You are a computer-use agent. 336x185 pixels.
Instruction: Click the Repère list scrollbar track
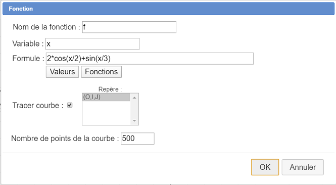coord(134,109)
